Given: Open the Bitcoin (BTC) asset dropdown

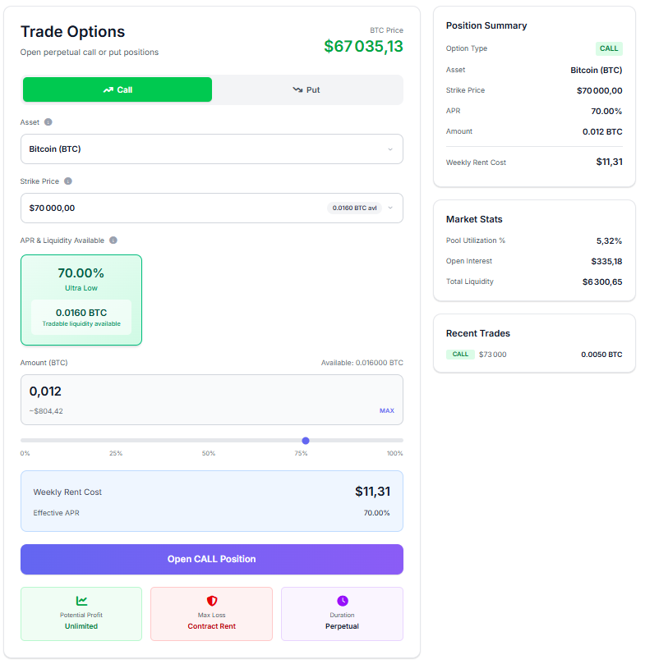Looking at the screenshot, I should pyautogui.click(x=212, y=149).
